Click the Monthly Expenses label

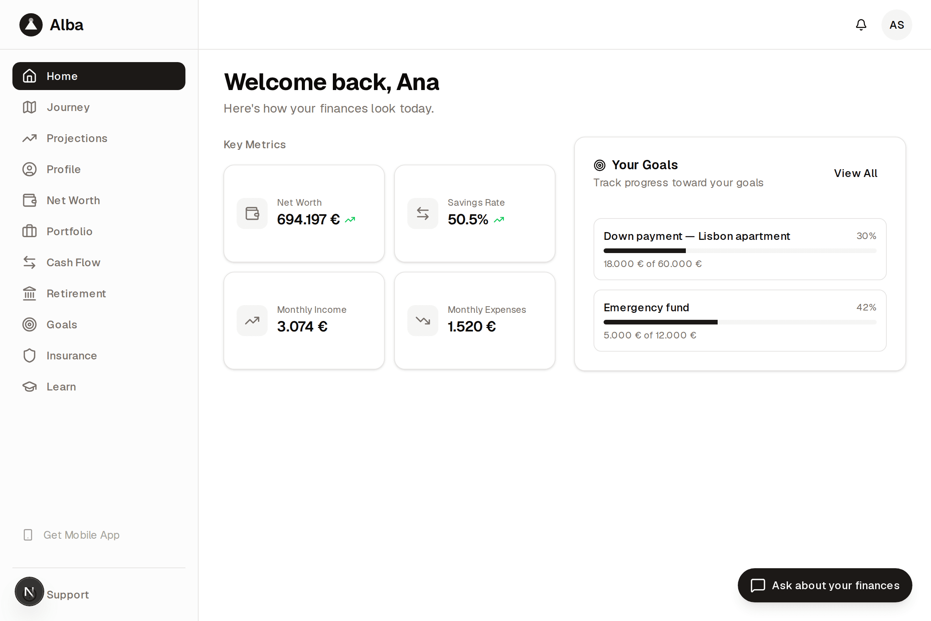[x=486, y=310]
